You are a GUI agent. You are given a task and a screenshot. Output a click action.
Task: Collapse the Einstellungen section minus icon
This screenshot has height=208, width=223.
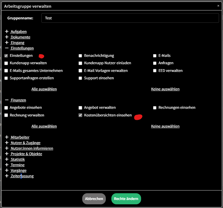click(x=7, y=48)
